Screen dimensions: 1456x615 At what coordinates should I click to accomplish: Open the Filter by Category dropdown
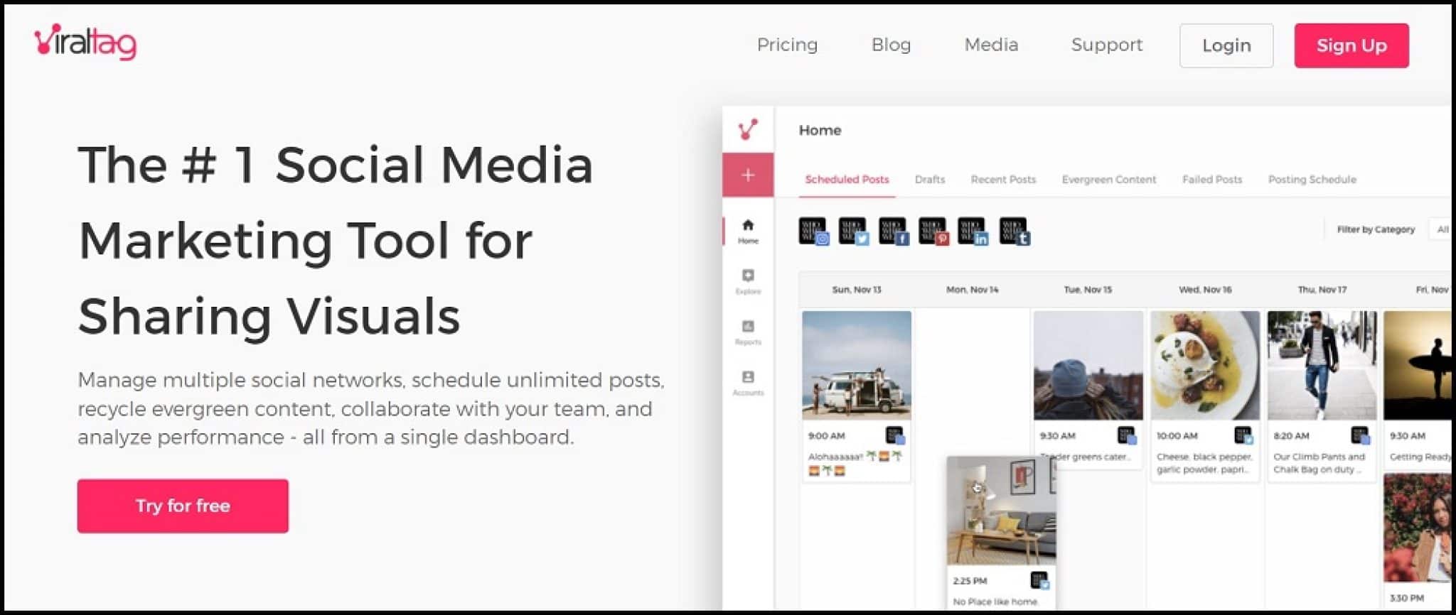pos(1441,229)
